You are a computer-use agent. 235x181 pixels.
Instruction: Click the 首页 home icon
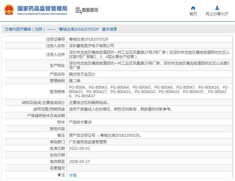pyautogui.click(x=193, y=8)
